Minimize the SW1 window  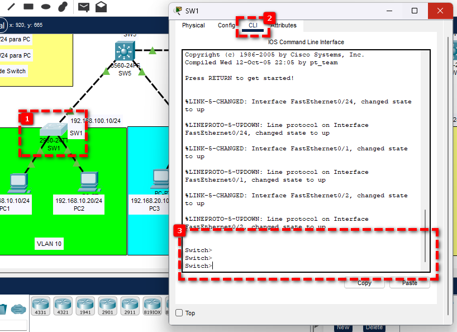point(389,11)
